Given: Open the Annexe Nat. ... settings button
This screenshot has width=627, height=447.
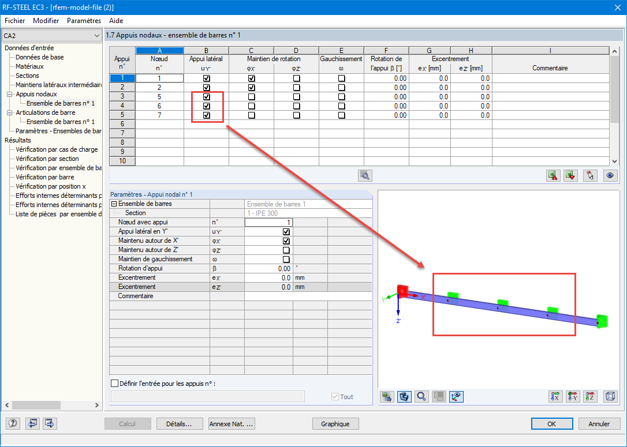Looking at the screenshot, I should (232, 424).
